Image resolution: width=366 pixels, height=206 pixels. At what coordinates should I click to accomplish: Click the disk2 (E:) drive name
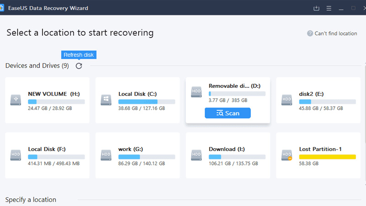point(312,94)
